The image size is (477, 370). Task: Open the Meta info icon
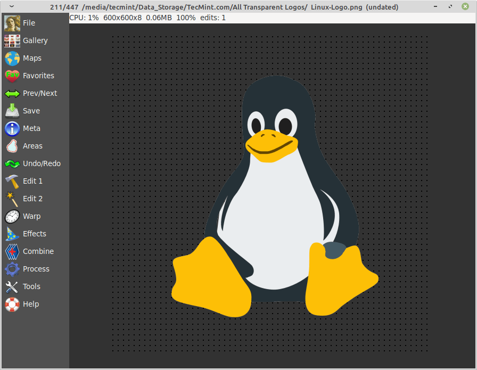(12, 128)
